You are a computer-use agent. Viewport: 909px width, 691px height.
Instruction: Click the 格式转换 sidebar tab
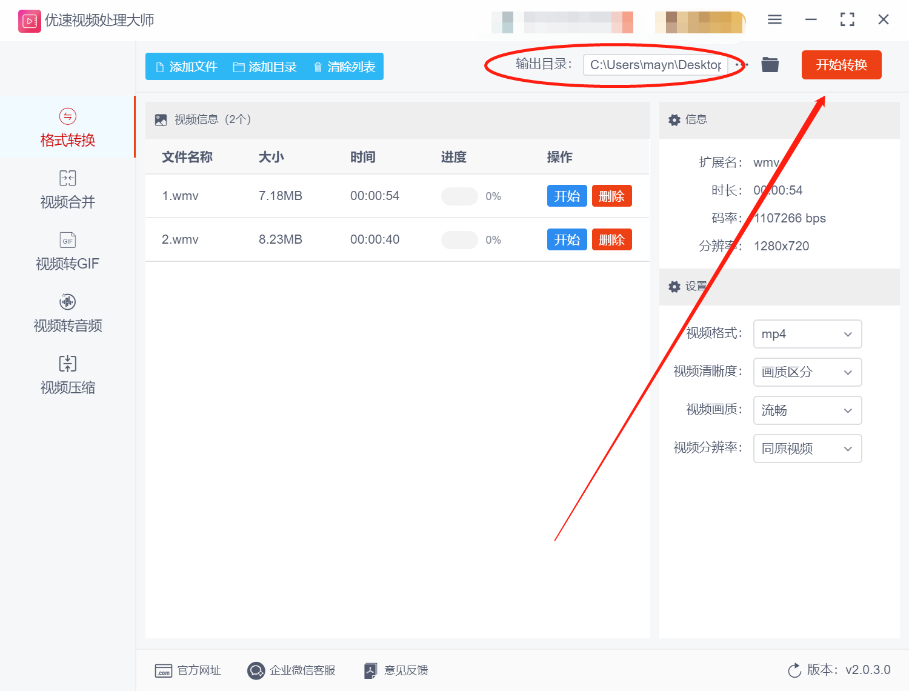click(x=67, y=127)
